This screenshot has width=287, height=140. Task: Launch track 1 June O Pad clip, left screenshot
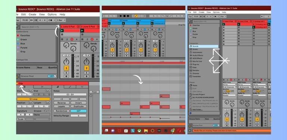tap(62, 31)
